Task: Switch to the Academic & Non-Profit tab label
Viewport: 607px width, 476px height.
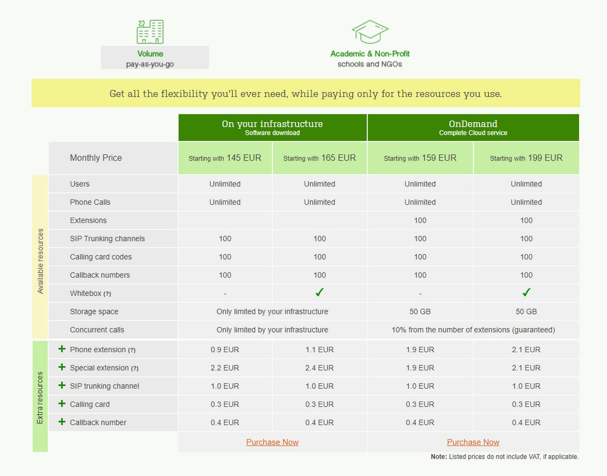Action: coord(370,59)
